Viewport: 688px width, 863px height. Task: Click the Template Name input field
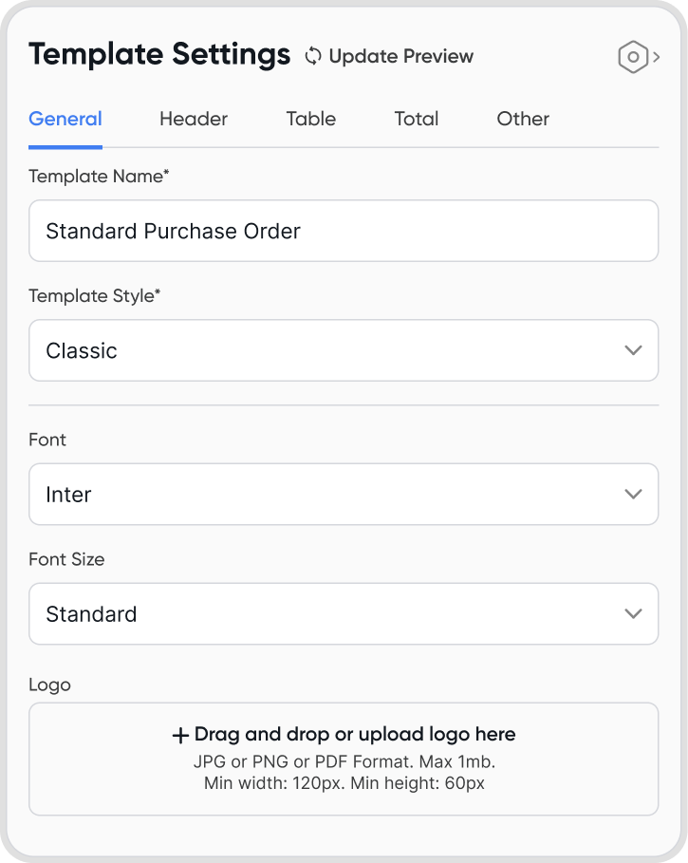(x=344, y=231)
